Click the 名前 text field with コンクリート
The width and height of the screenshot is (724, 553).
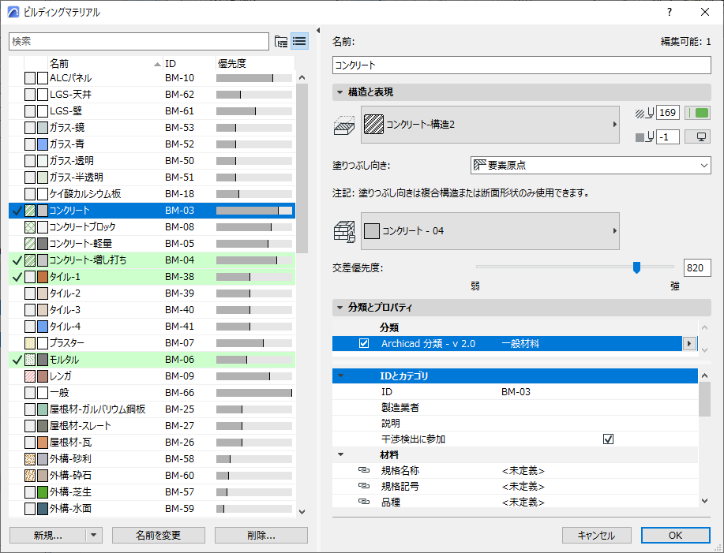tap(521, 65)
